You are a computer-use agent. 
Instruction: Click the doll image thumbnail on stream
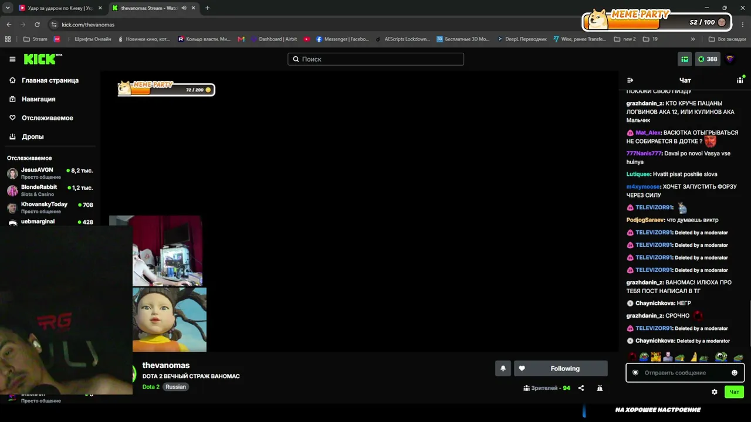tap(170, 319)
